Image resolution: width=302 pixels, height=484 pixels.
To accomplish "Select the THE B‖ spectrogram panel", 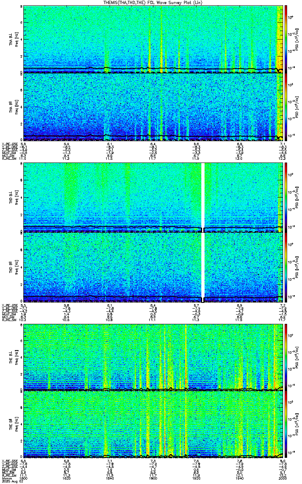I will pyautogui.click(x=153, y=424).
